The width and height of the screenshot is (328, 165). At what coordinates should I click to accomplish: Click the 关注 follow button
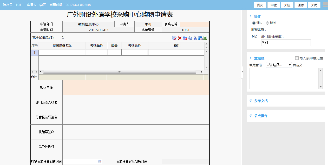coord(287,5)
